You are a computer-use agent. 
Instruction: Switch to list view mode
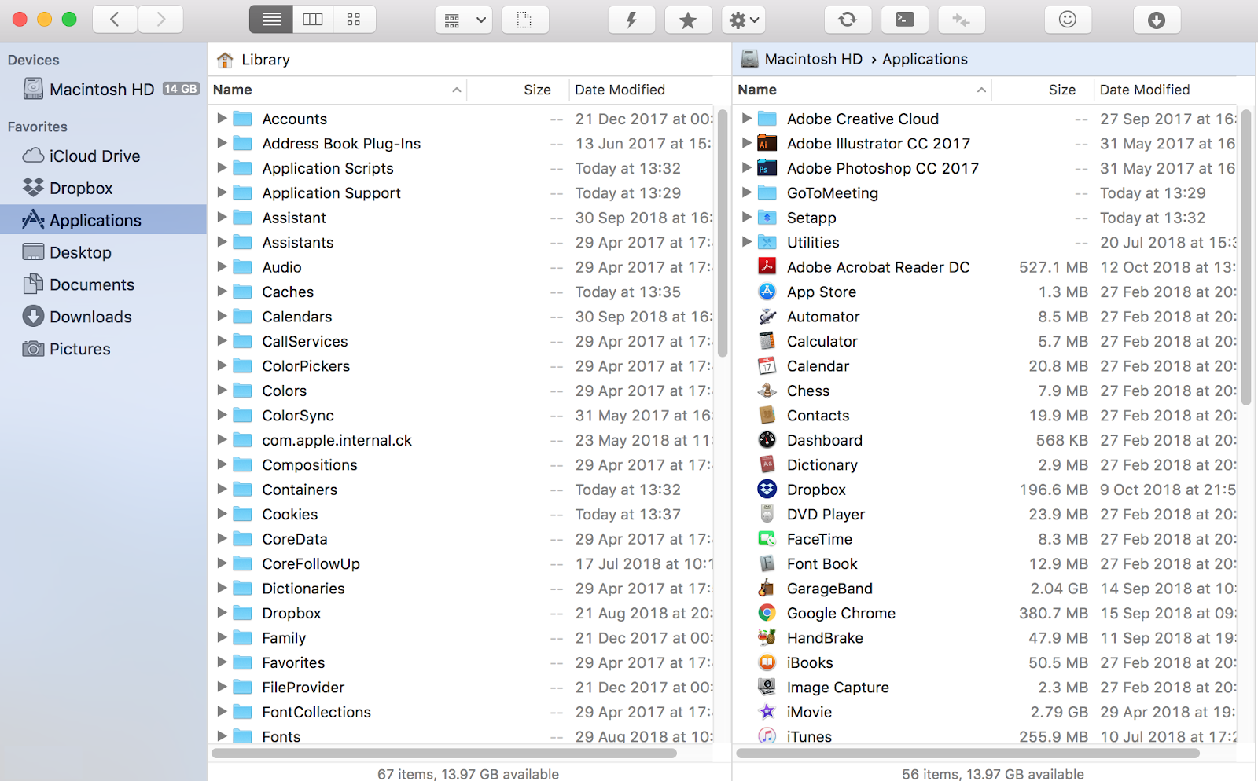pyautogui.click(x=271, y=20)
